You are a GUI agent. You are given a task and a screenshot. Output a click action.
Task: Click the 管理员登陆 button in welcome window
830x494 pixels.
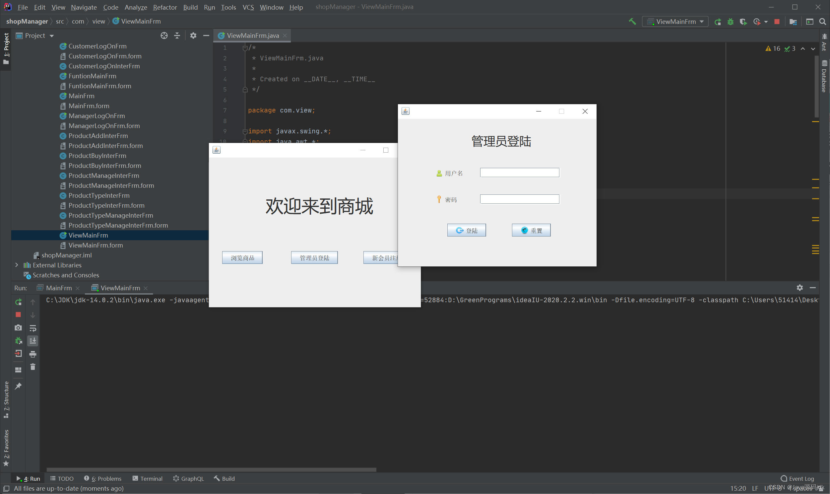tap(314, 258)
